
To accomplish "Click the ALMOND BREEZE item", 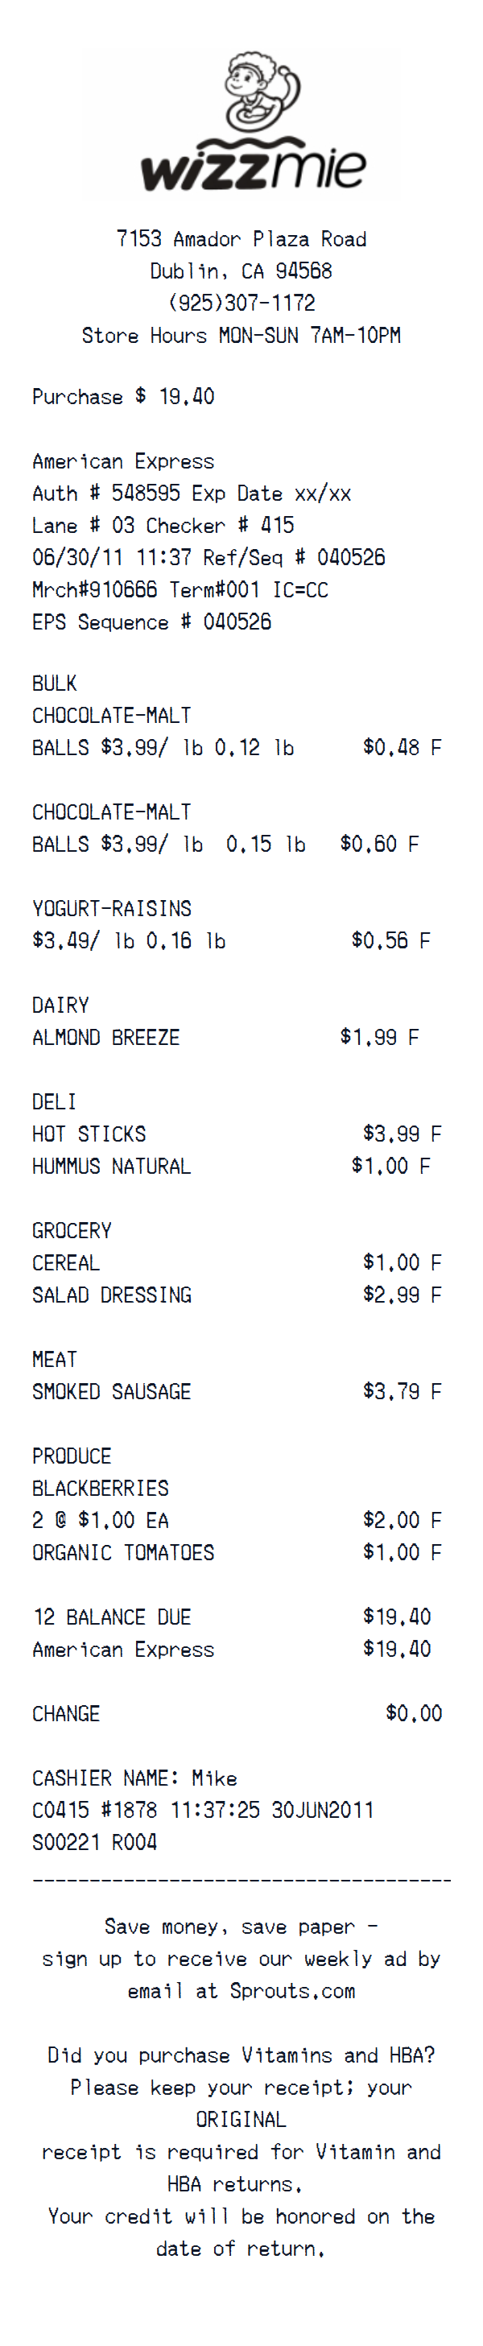I will point(105,1037).
